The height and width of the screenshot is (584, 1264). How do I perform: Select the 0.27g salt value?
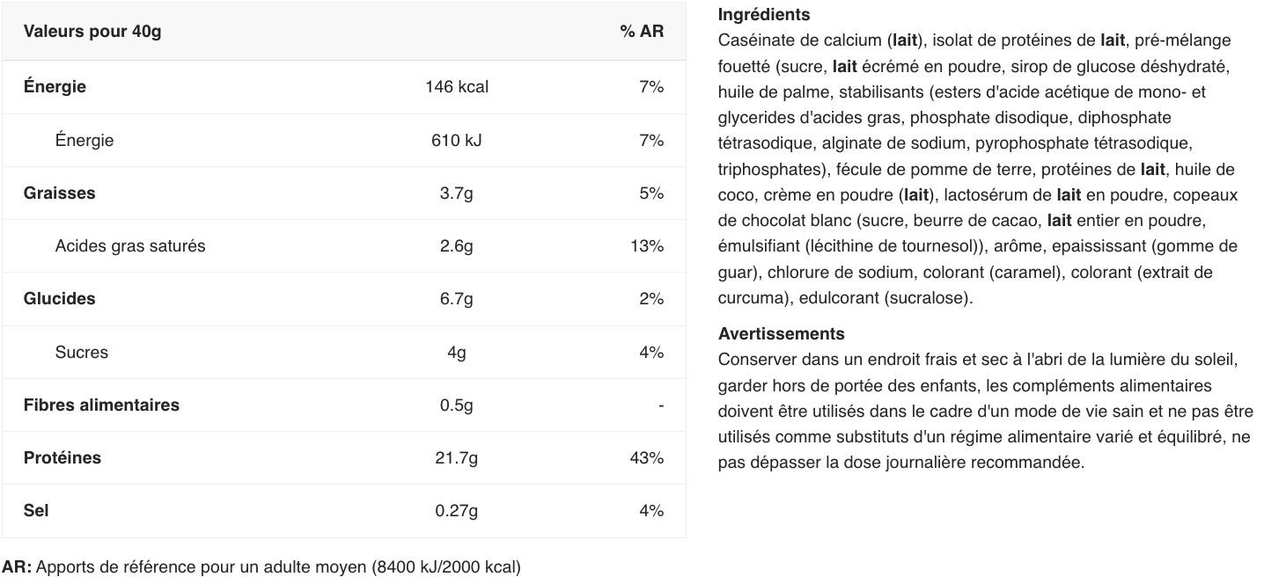[x=456, y=511]
